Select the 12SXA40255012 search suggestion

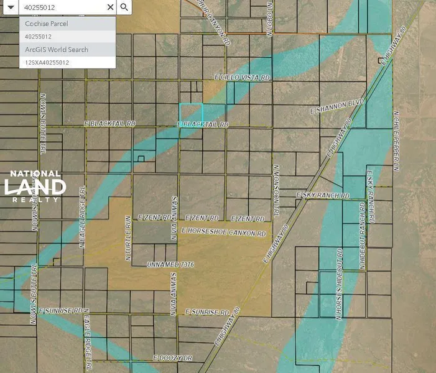[67, 63]
